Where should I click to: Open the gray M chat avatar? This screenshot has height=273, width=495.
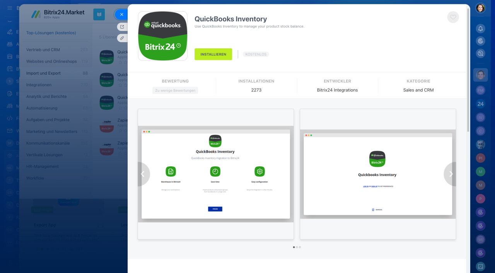480,185
